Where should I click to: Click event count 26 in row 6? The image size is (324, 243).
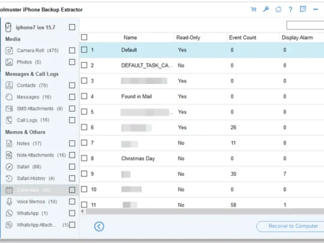233,127
